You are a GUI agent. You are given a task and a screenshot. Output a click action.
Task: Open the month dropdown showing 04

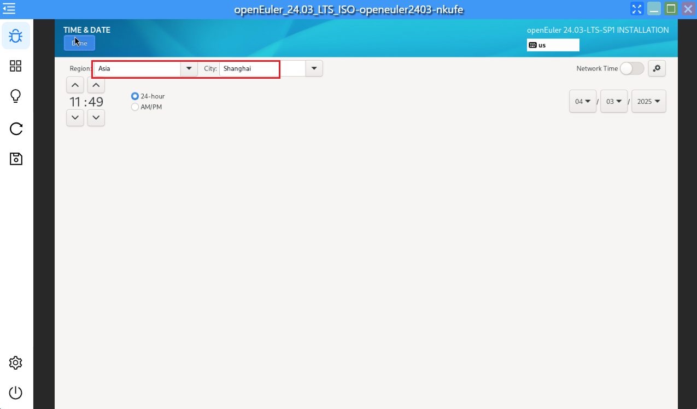point(583,101)
